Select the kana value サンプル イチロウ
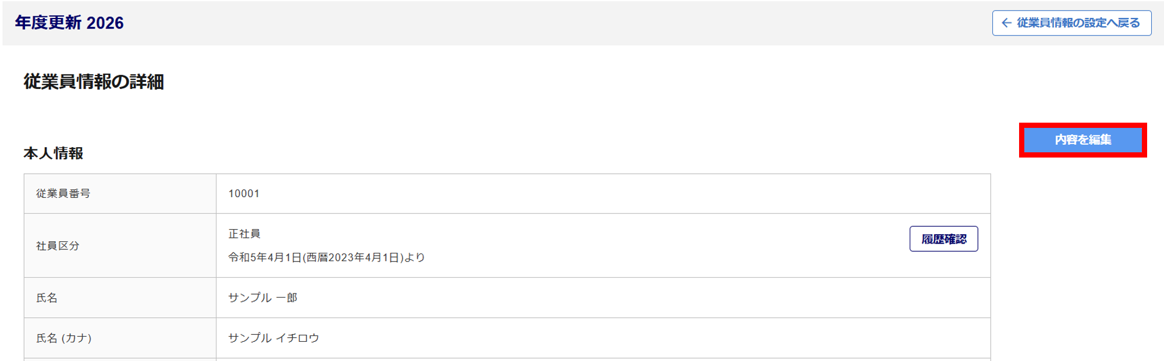This screenshot has width=1164, height=361. coord(274,338)
